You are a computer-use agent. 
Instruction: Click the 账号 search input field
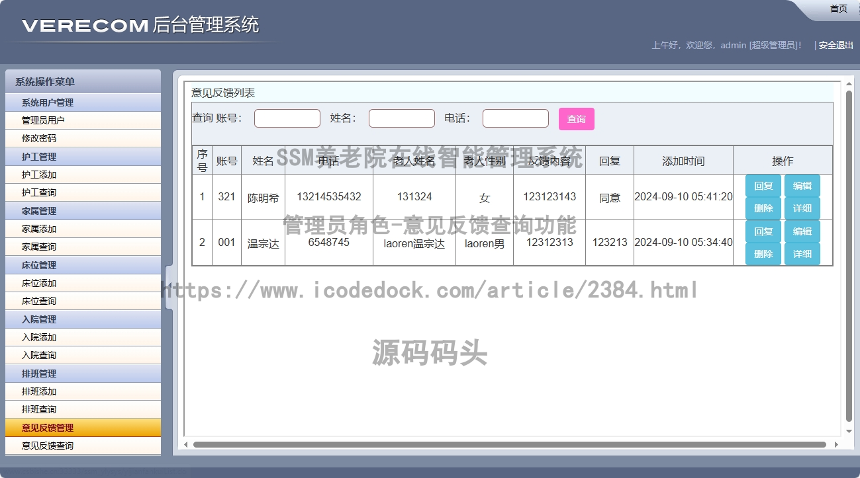click(287, 118)
